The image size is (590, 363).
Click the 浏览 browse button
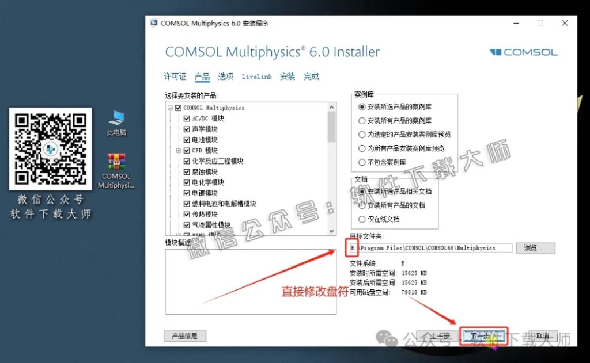(x=535, y=247)
